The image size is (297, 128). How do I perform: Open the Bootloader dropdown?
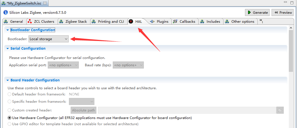click(49, 39)
